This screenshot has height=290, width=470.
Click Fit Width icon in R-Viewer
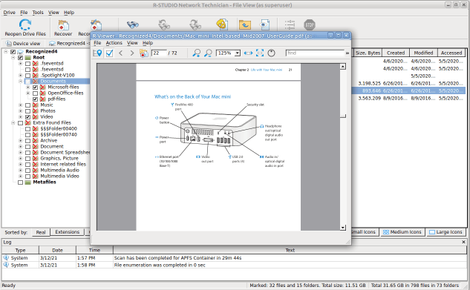pyautogui.click(x=248, y=53)
